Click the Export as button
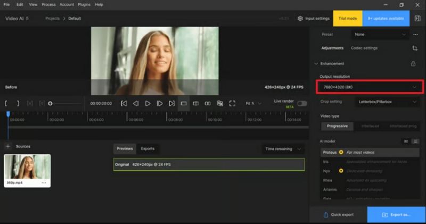Image resolution: width=426 pixels, height=224 pixels. pyautogui.click(x=396, y=215)
